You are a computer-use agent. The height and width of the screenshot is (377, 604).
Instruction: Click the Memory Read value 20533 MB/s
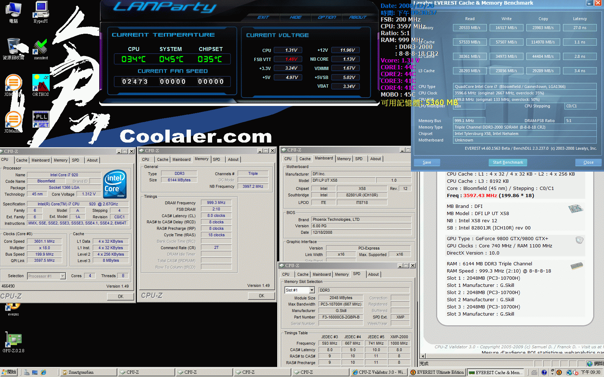pyautogui.click(x=470, y=28)
